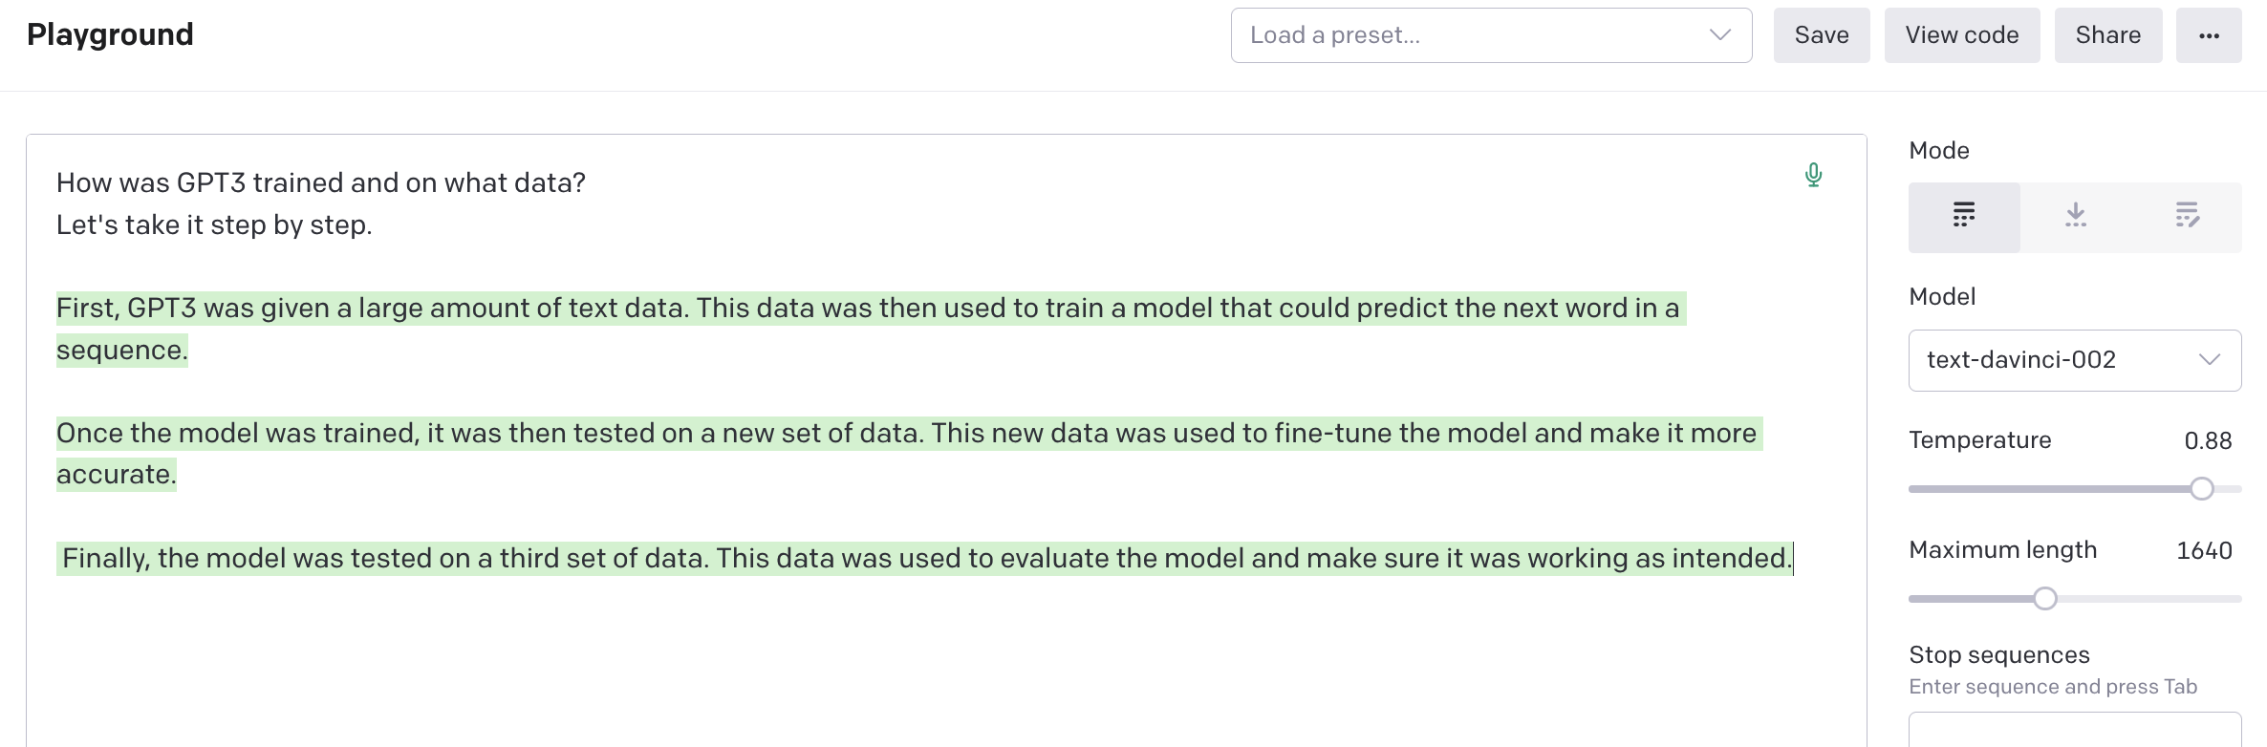Click the Stop sequences input box
The width and height of the screenshot is (2267, 747).
click(2075, 730)
